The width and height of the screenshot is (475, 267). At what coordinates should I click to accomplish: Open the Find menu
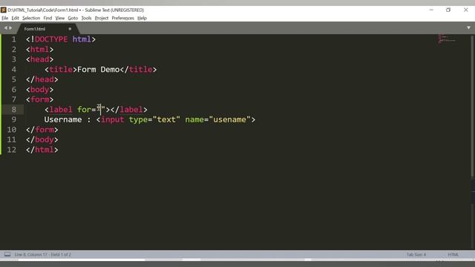[47, 18]
